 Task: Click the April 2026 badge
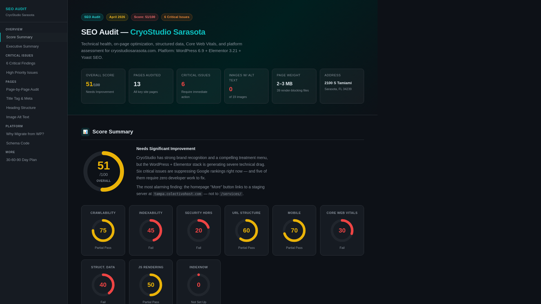(x=117, y=17)
